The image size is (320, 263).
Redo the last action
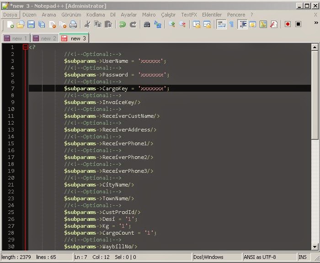tap(133, 24)
